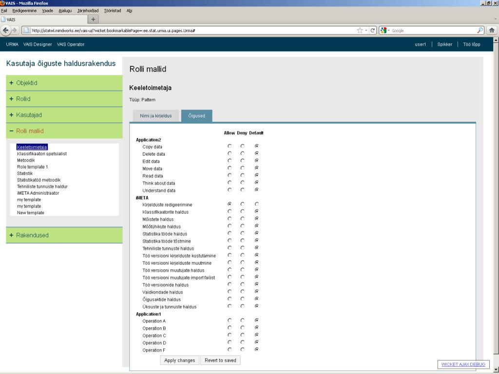Switch to Nimi ja kirjeldus tab
The width and height of the screenshot is (499, 374).
point(155,116)
